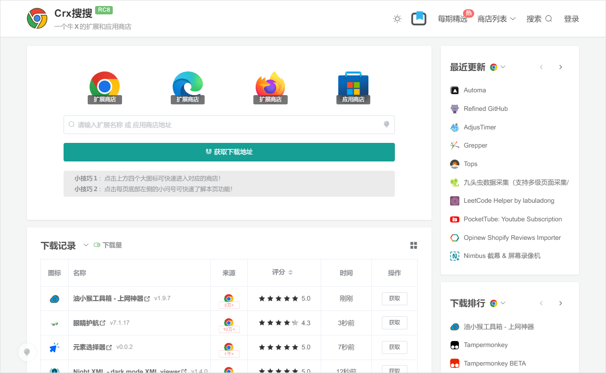The width and height of the screenshot is (606, 373).
Task: Click the Nimbus icon in recent list
Action: (x=455, y=256)
